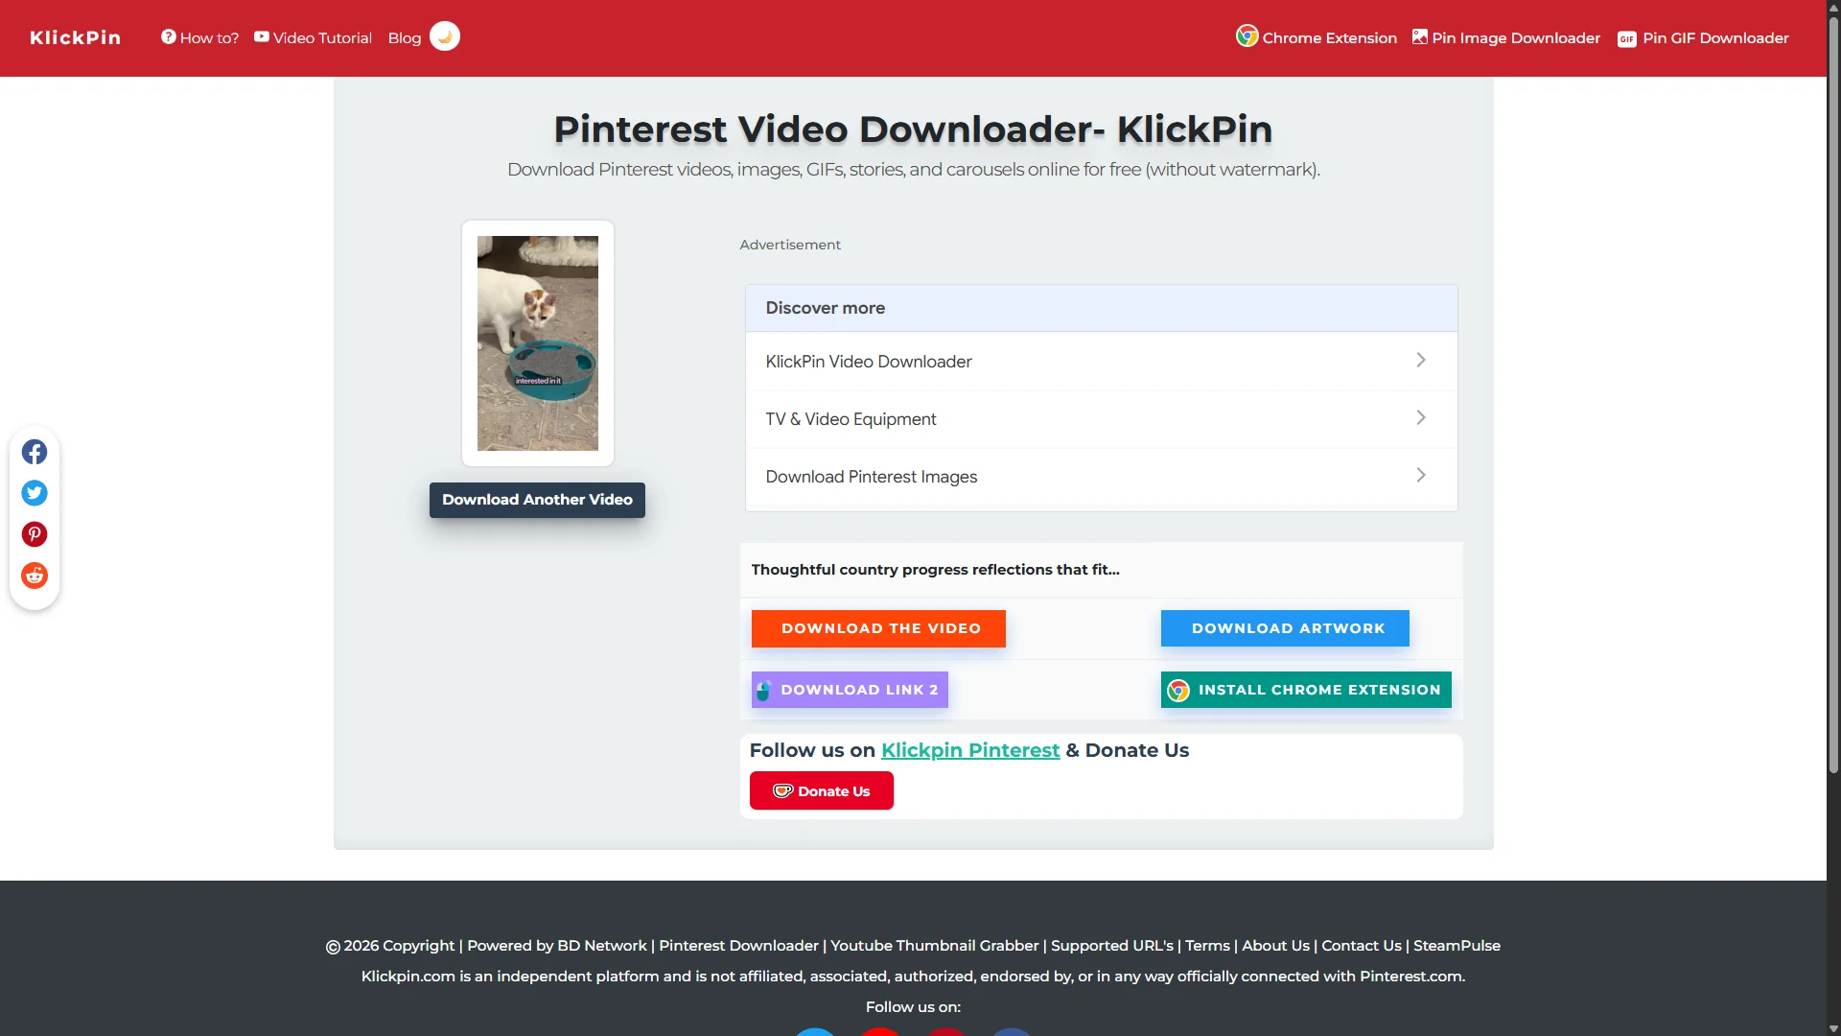Open About Us footer link
Screen dimensions: 1841x1036
(x=1275, y=946)
